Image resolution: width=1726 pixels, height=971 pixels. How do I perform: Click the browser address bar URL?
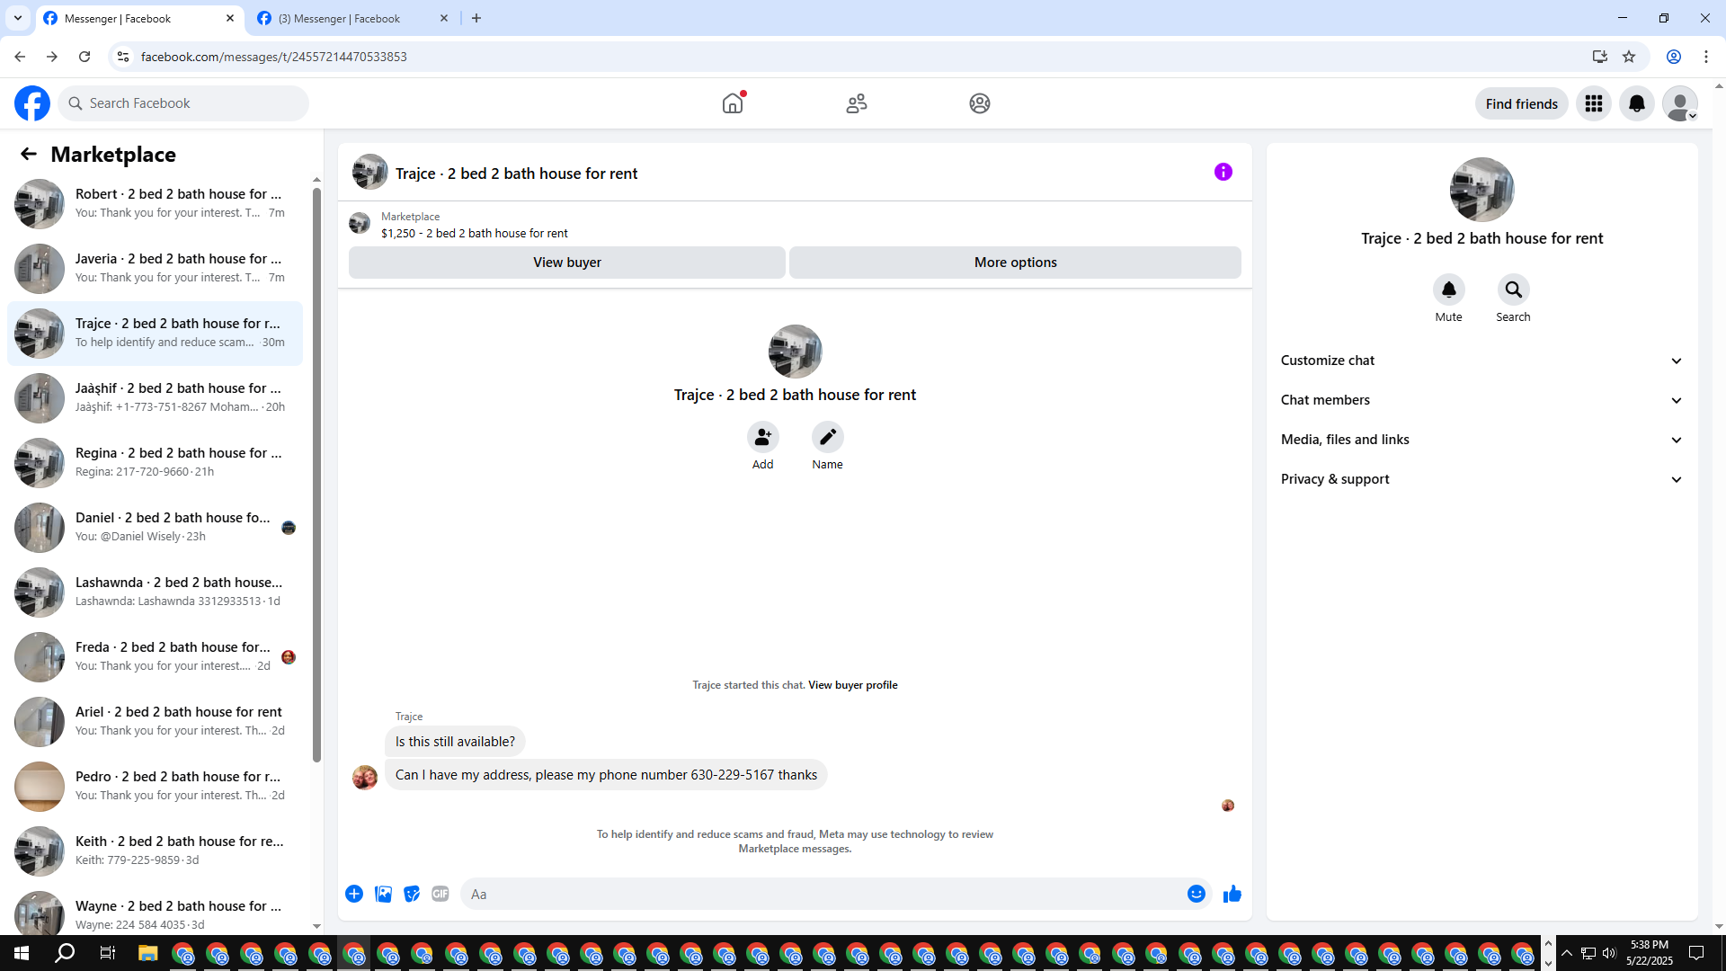pos(273,57)
